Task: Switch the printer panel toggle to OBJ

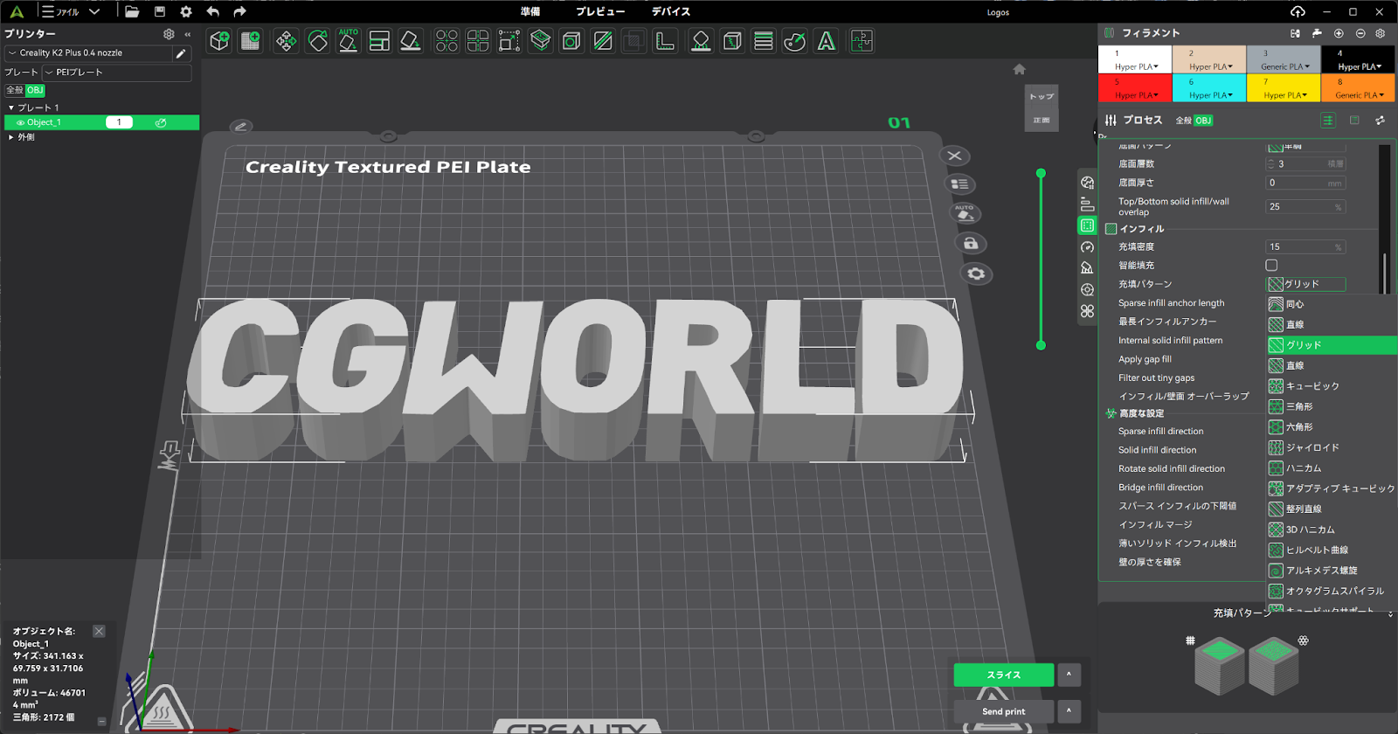Action: pyautogui.click(x=35, y=90)
